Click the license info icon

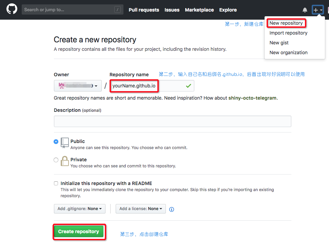pos(171,209)
